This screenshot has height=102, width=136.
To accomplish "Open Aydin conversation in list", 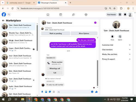I will click(18, 88).
